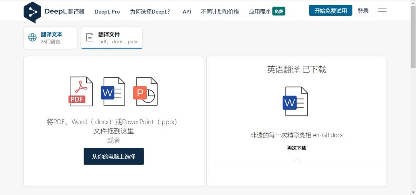
Task: Click 从你的电脑上选择 button
Action: [x=114, y=156]
